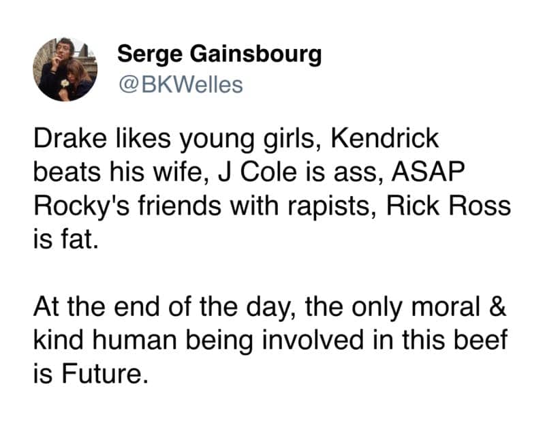Open the profile picture avatar
This screenshot has width=545, height=427.
tap(65, 69)
